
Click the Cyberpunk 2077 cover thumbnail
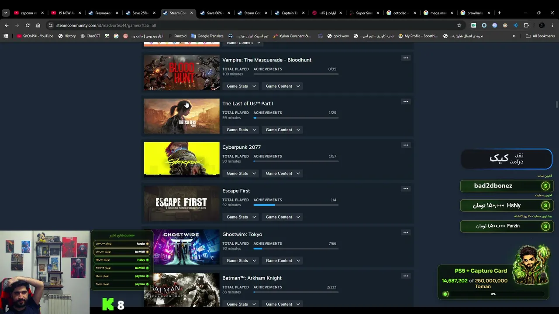click(182, 160)
